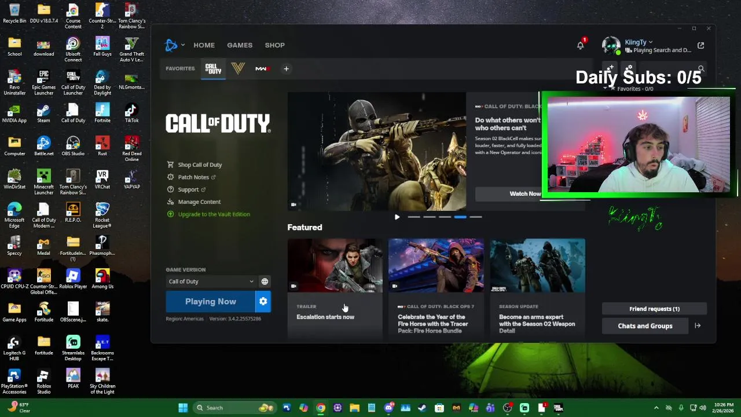741x417 pixels.
Task: Open game settings gear beside Playing Now
Action: (263, 302)
